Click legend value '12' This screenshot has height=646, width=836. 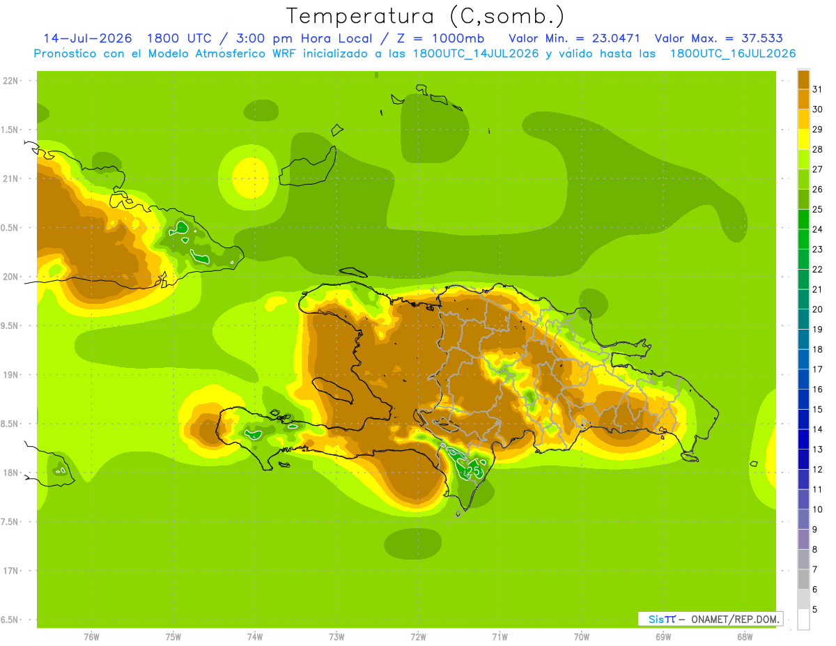point(817,469)
